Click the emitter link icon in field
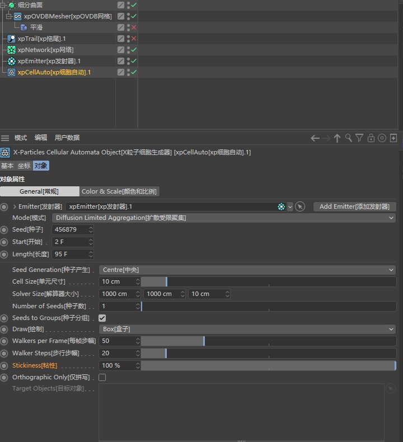 (282, 206)
